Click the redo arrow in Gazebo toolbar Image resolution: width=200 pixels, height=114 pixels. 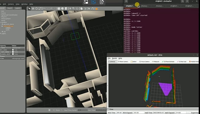51,8
